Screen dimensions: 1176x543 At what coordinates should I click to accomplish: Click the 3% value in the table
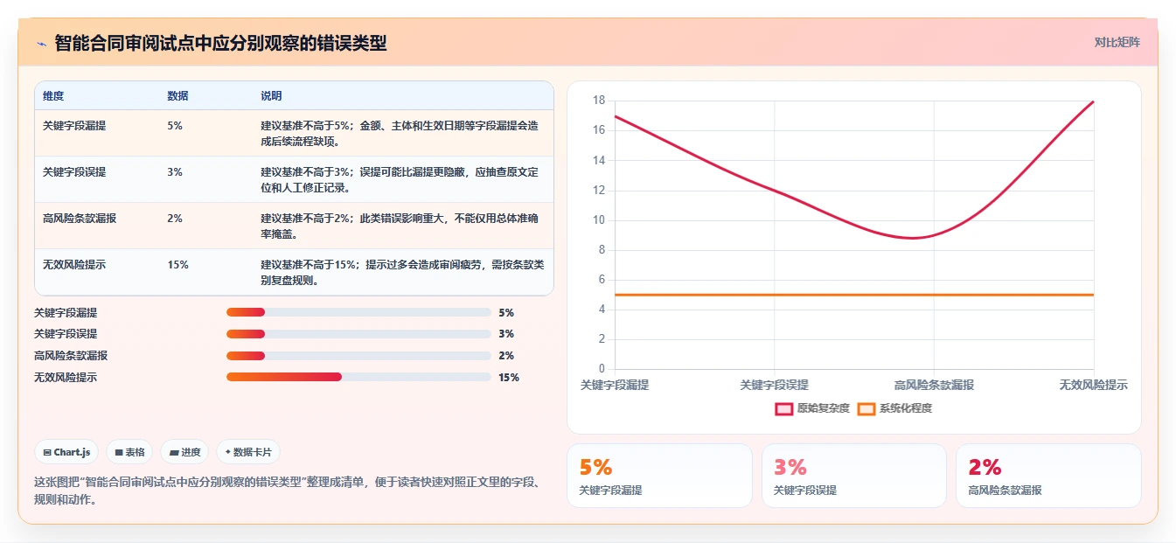pyautogui.click(x=175, y=172)
